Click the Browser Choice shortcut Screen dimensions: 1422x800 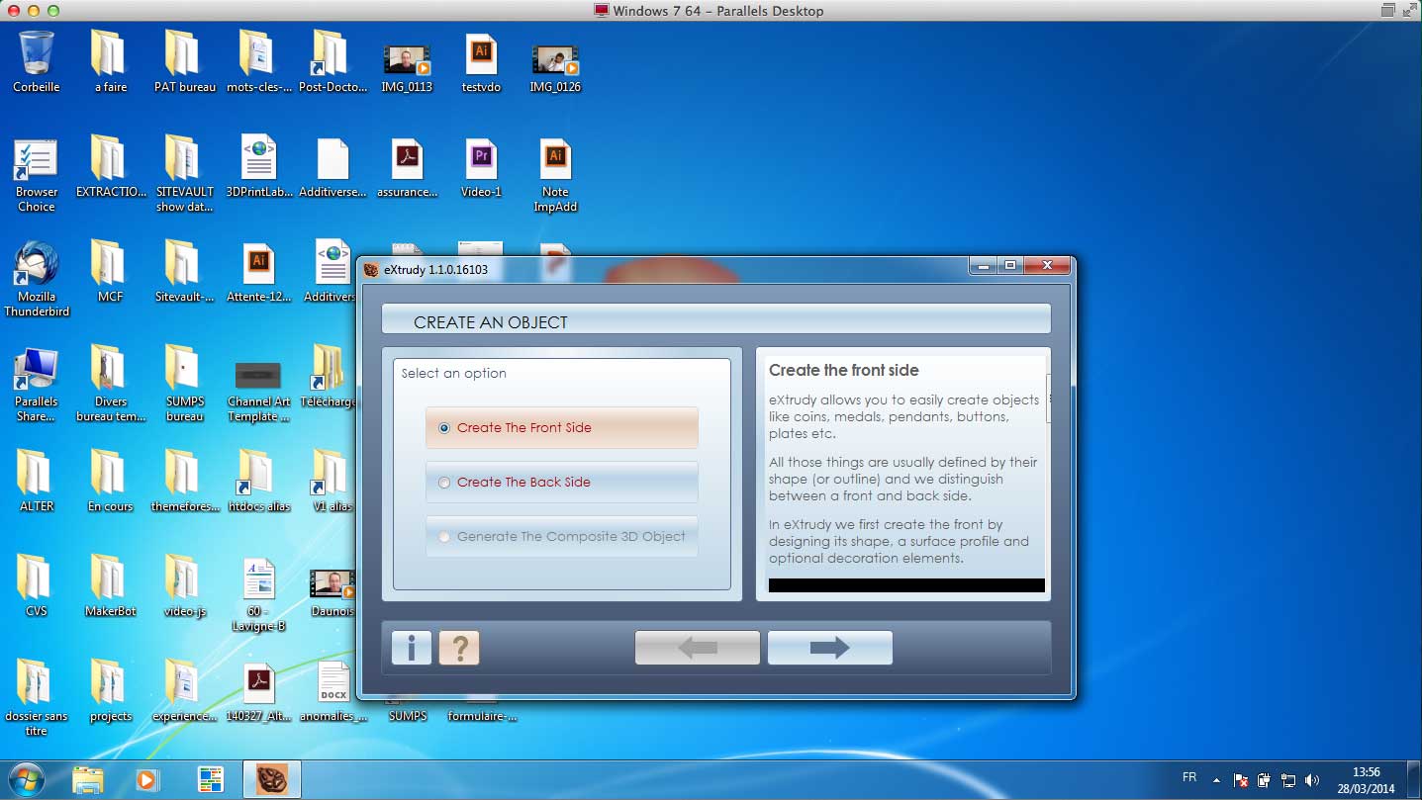(37, 175)
